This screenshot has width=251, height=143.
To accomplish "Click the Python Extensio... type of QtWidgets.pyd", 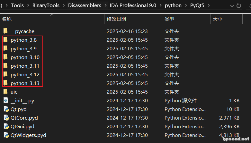I will click(185, 135).
